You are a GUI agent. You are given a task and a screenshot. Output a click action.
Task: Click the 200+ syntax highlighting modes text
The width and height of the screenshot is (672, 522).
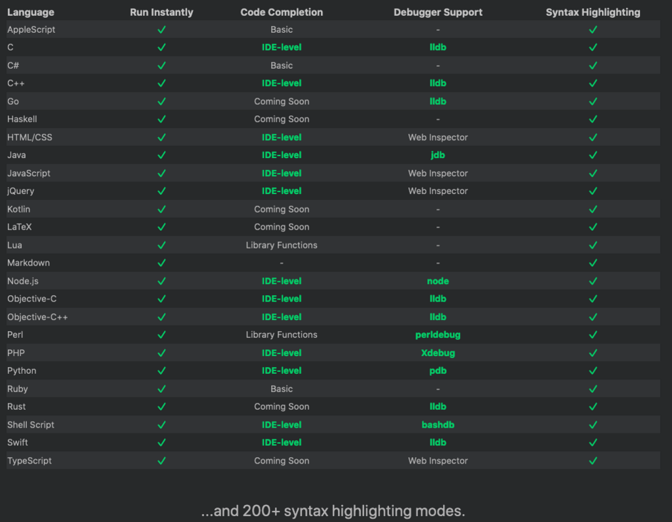tap(333, 511)
